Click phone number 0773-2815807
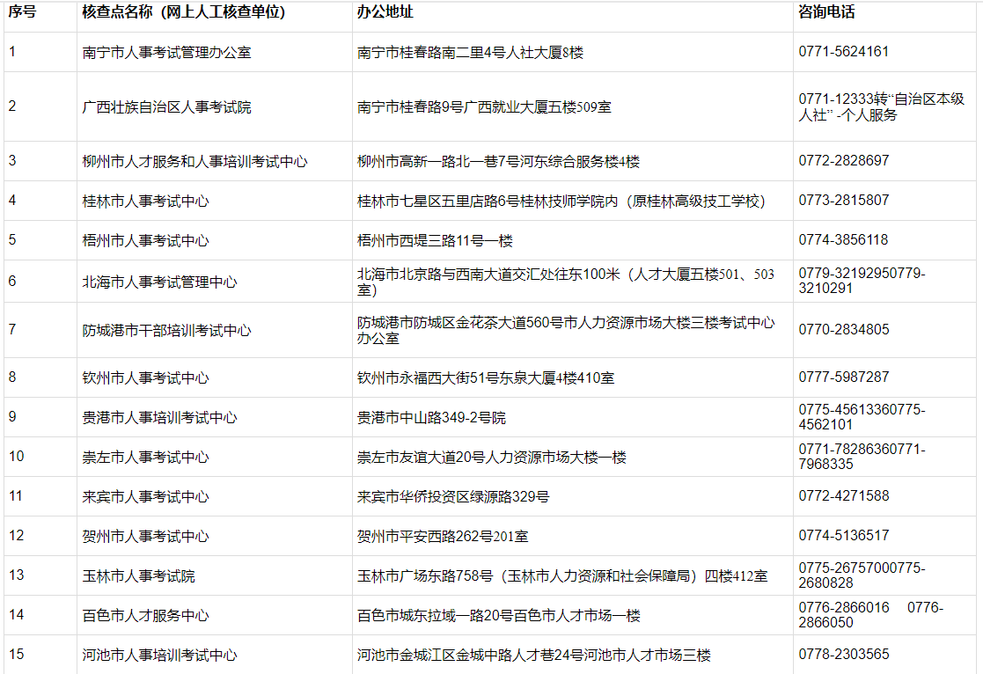Screen dimensions: 983x674 click(x=843, y=201)
